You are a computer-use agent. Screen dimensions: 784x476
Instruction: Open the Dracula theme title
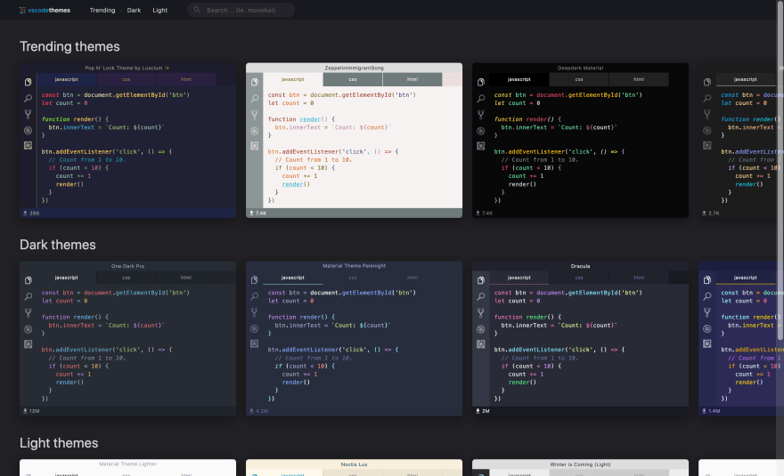[580, 266]
